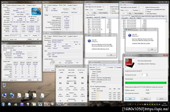Click the info icon in the Instances: 1 Results dialog

click(x=89, y=41)
